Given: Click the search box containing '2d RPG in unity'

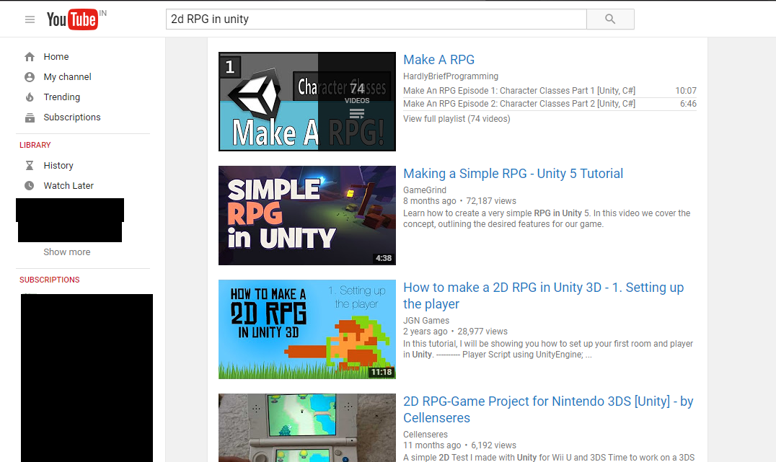Looking at the screenshot, I should pos(376,19).
